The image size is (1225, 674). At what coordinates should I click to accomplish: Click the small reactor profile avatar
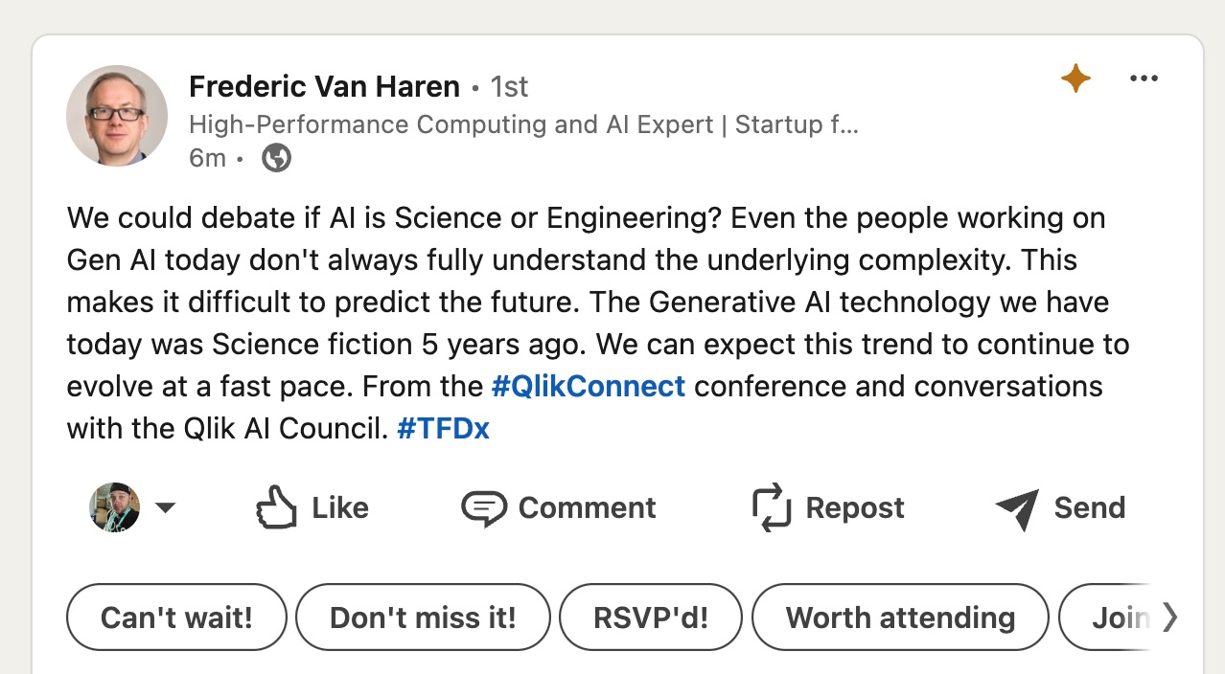115,507
